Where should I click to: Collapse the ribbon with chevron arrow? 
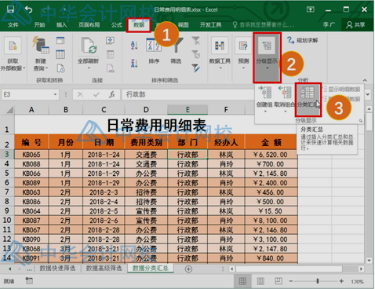(x=365, y=80)
